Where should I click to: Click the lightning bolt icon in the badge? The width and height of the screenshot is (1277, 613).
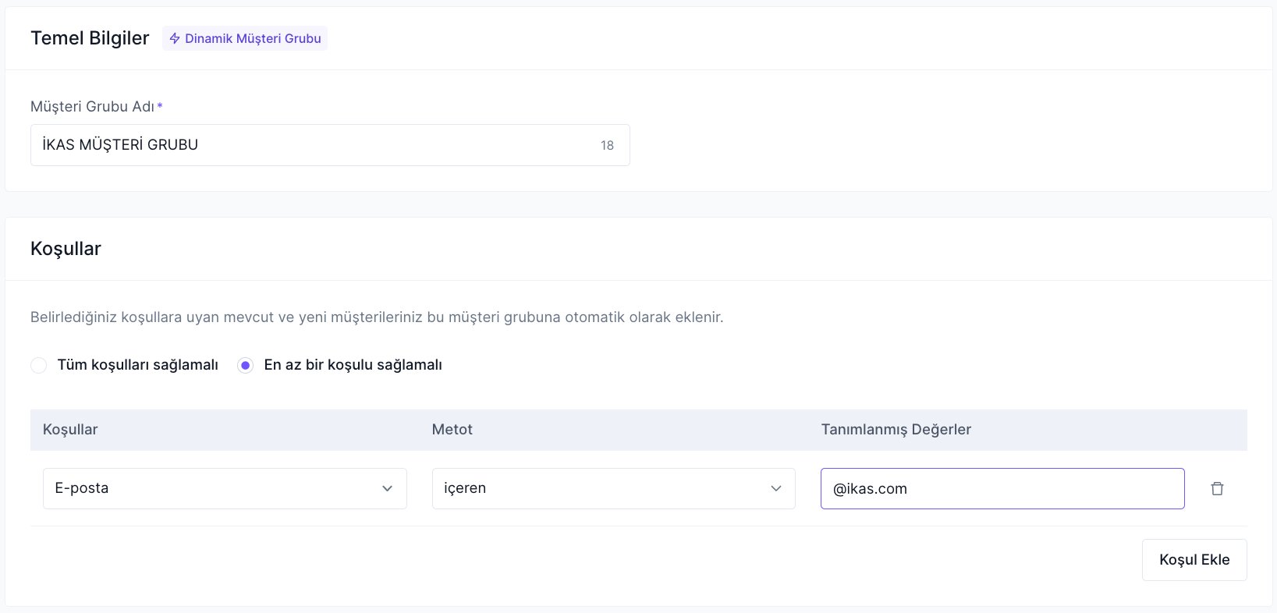click(175, 38)
